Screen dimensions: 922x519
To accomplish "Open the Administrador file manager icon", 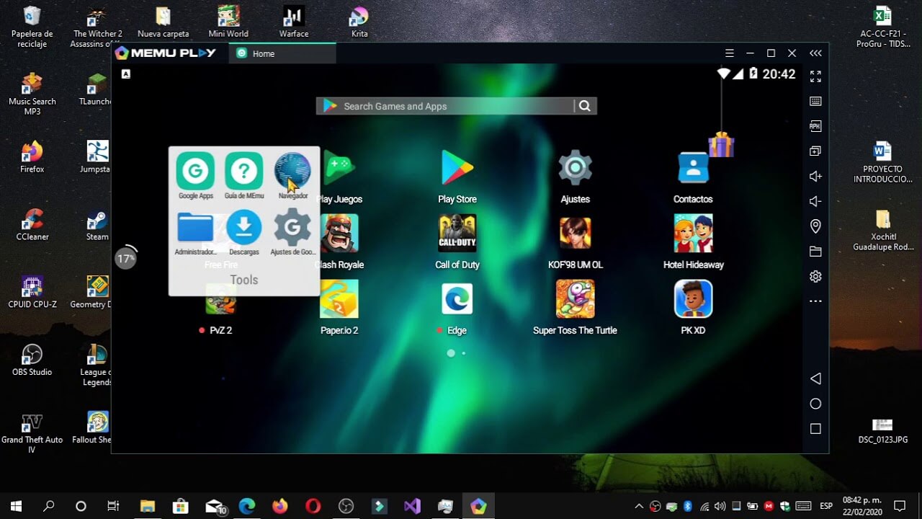I will 195,227.
